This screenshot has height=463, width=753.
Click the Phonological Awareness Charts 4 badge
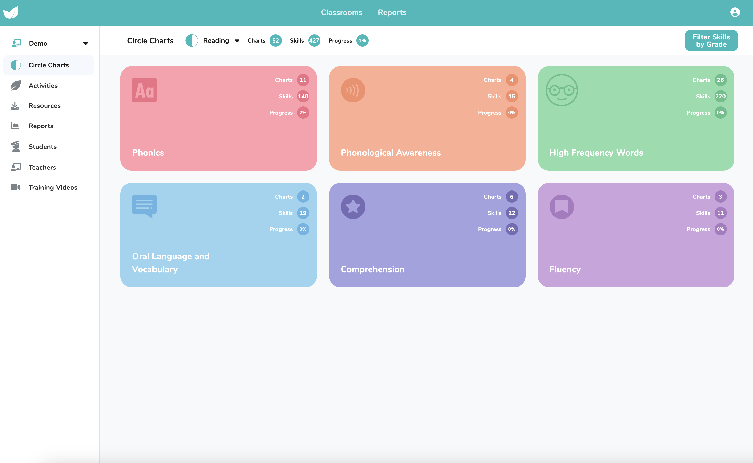511,80
